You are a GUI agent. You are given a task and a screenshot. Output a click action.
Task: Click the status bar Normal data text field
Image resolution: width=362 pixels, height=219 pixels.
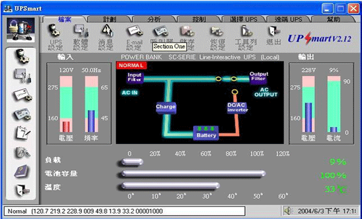(125, 211)
